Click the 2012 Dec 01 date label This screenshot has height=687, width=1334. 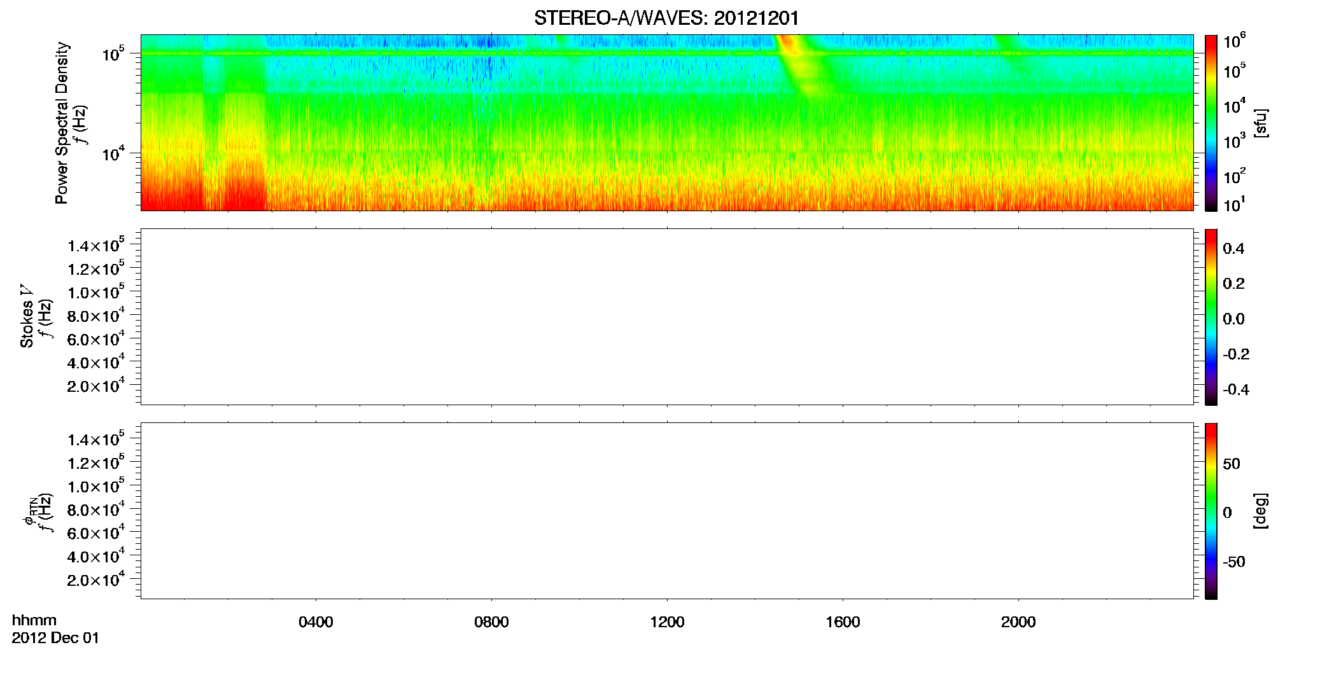pos(56,638)
